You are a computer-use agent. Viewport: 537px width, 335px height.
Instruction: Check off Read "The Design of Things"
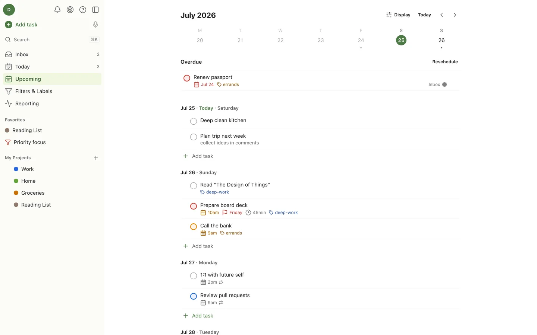coord(194,186)
